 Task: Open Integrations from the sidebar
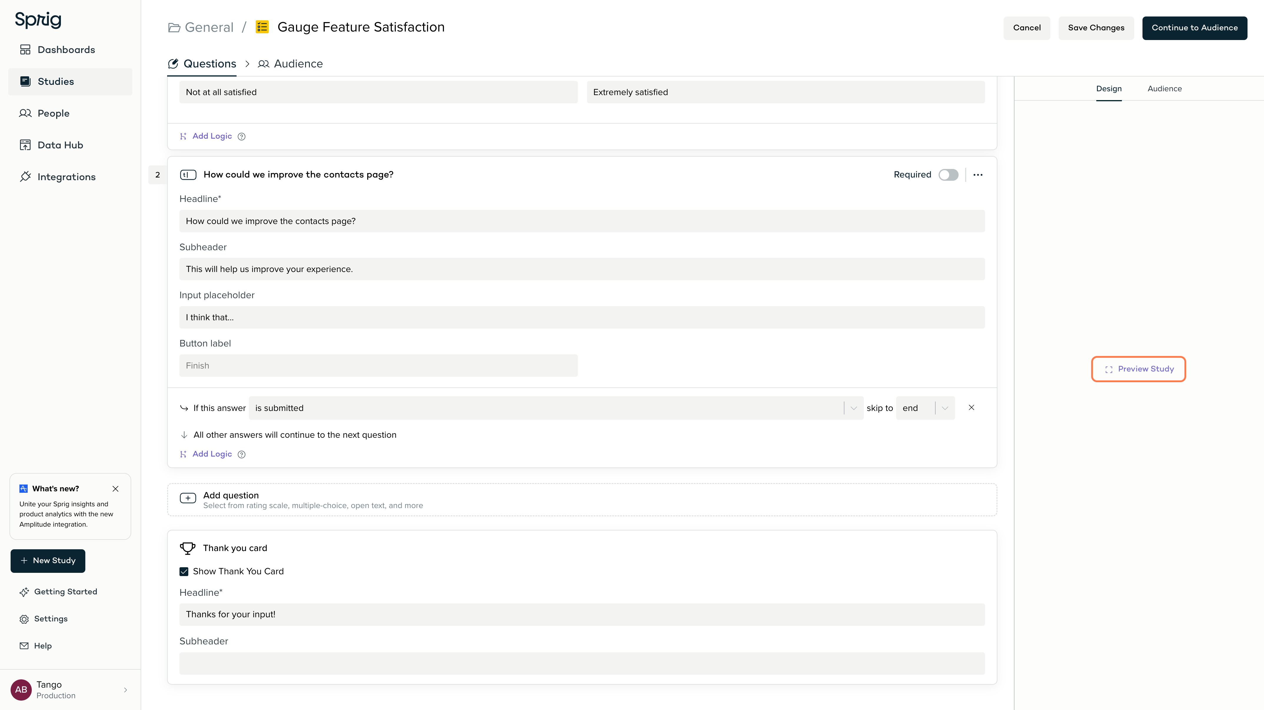70,177
